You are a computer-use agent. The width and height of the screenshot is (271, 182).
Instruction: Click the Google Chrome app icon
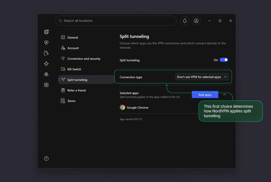pyautogui.click(x=122, y=107)
